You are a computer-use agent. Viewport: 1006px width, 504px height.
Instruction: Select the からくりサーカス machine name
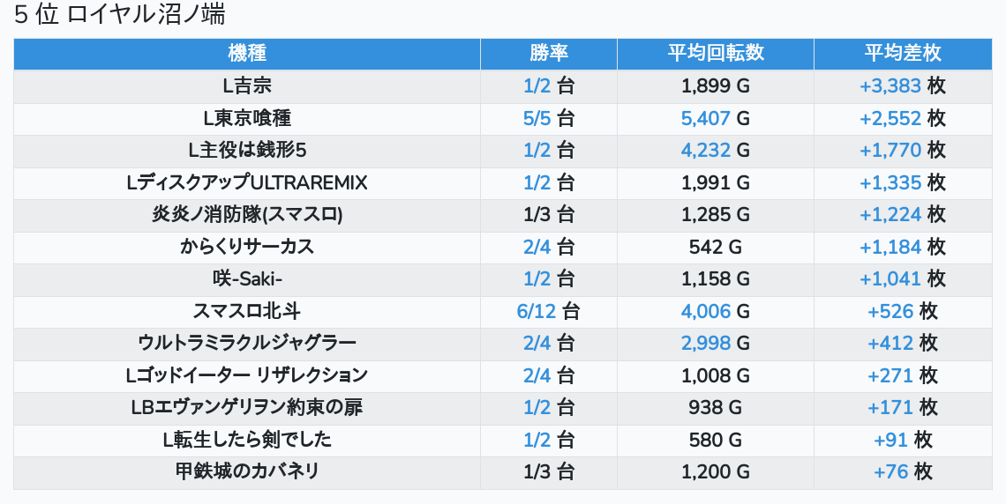click(247, 247)
